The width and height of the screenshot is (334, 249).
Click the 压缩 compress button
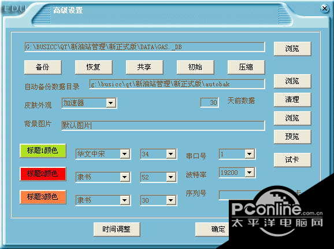246,67
